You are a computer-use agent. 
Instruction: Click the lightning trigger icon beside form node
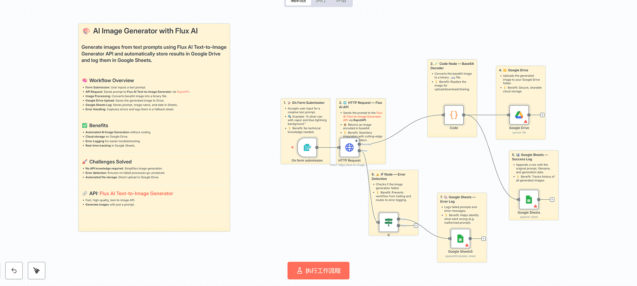pyautogui.click(x=292, y=147)
